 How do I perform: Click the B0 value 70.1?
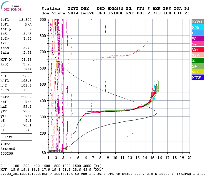click(27, 126)
